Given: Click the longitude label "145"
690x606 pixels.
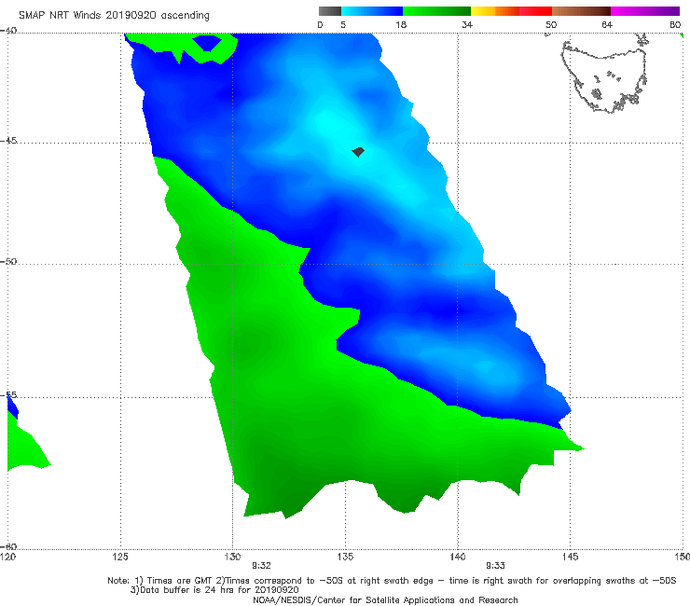Looking at the screenshot, I should (571, 557).
